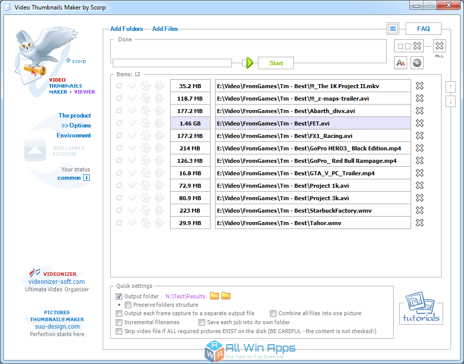Click the 223 MB size cell

pos(190,210)
